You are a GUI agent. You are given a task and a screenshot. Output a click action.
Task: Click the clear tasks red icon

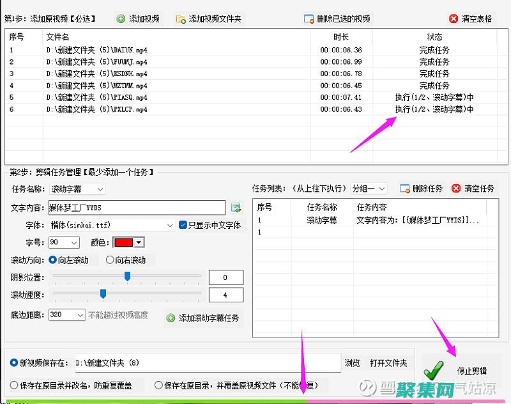tap(457, 189)
